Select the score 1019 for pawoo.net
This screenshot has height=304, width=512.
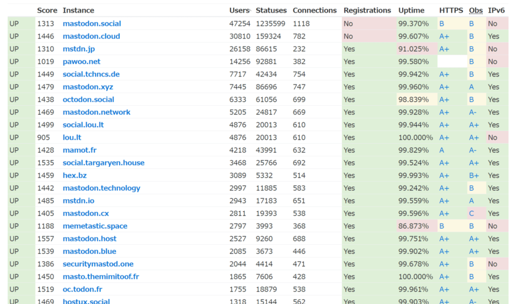click(x=45, y=62)
